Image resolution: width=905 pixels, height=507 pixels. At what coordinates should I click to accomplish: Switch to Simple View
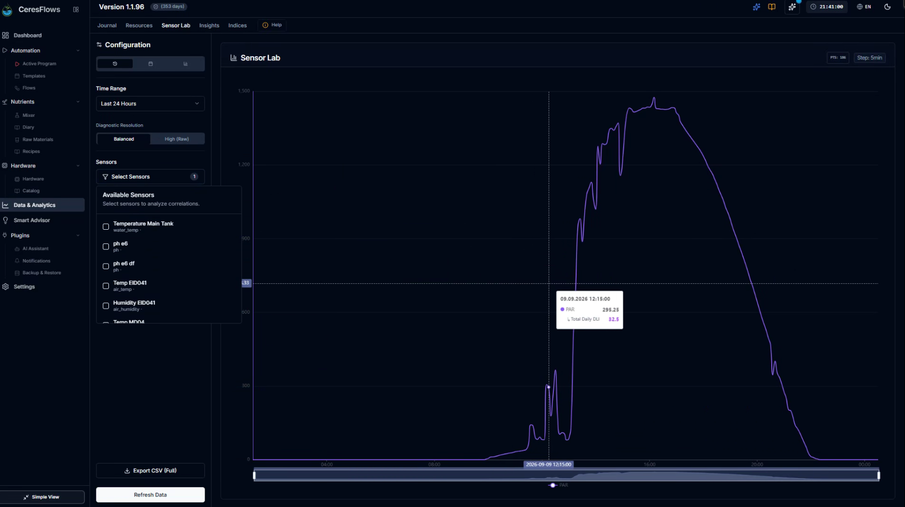point(43,497)
